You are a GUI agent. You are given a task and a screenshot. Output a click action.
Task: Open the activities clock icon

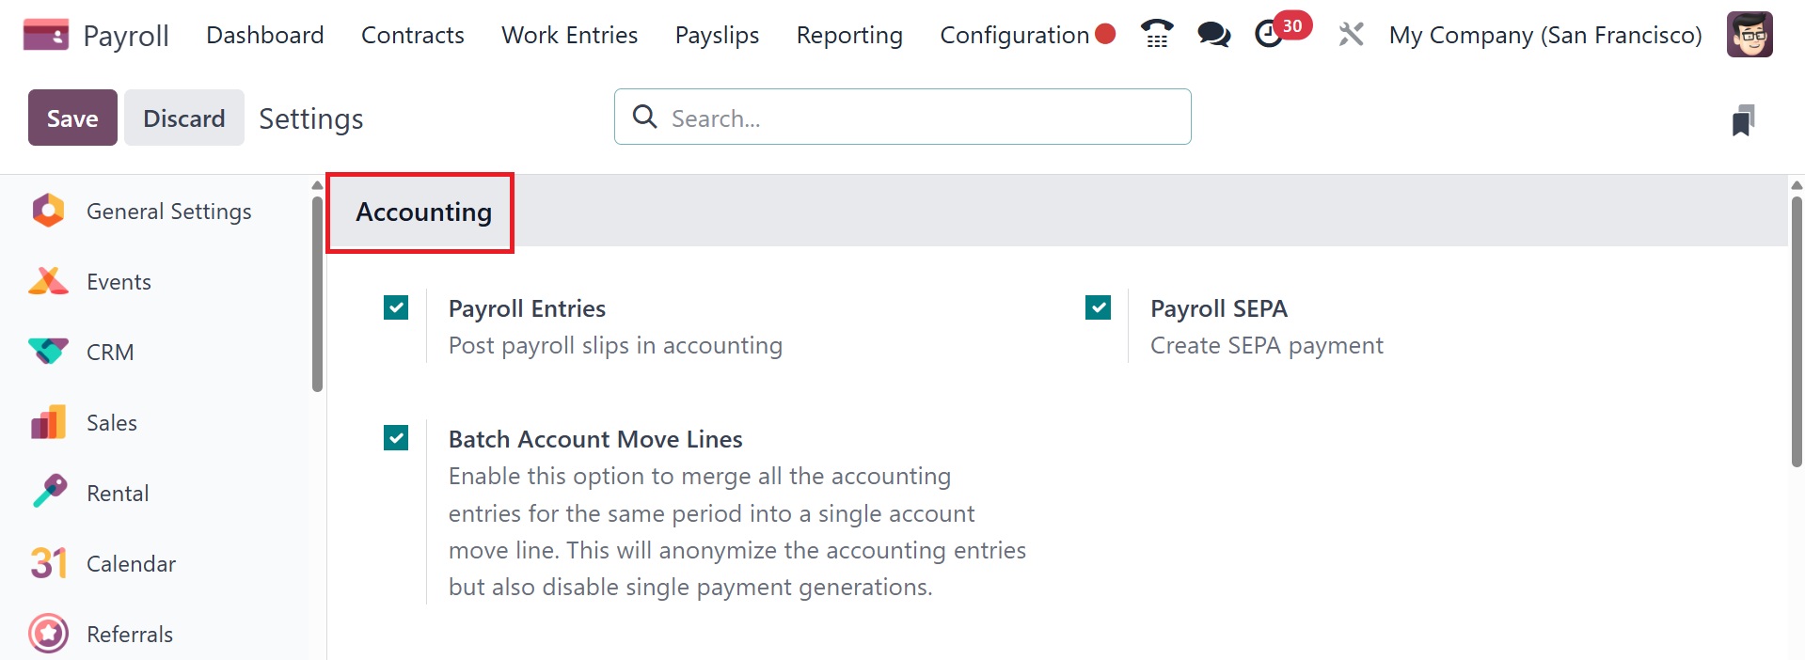[1270, 35]
